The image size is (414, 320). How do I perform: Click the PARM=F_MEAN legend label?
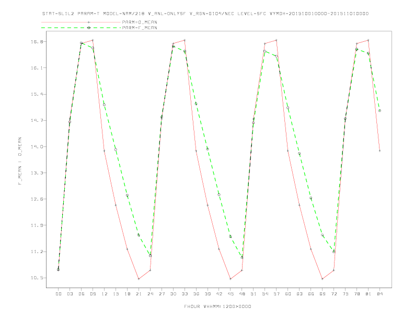click(140, 28)
